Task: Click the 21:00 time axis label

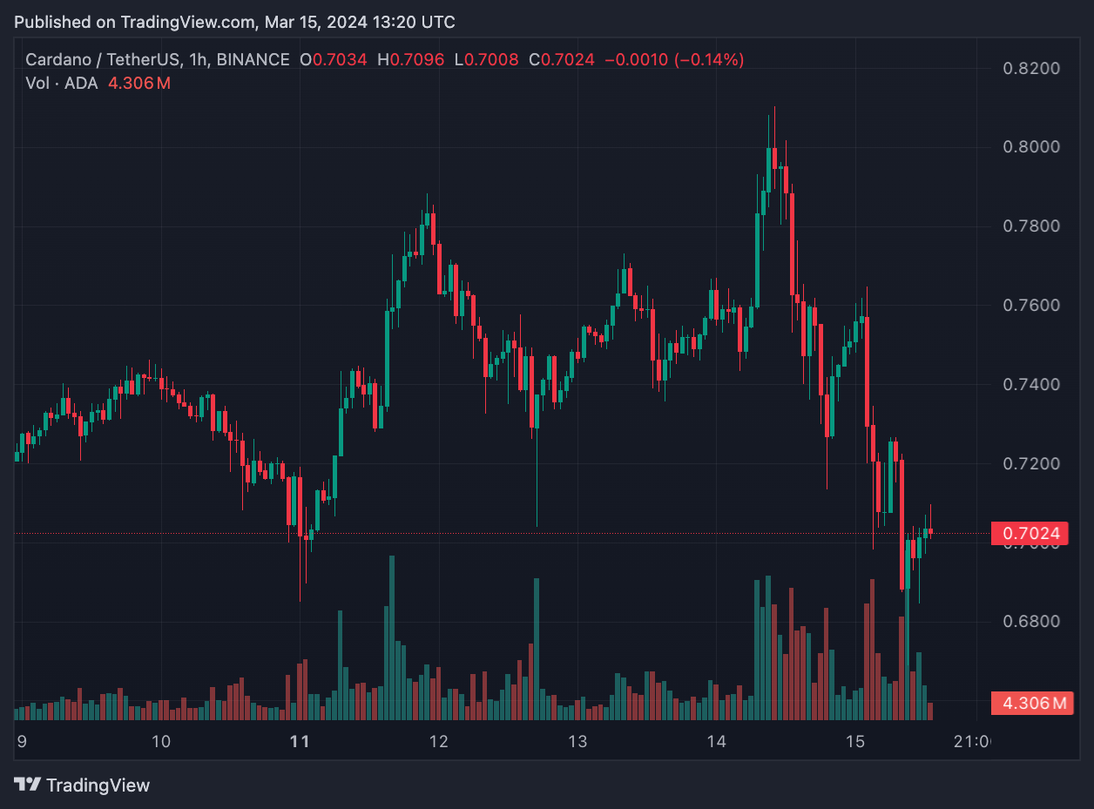Action: tap(971, 742)
